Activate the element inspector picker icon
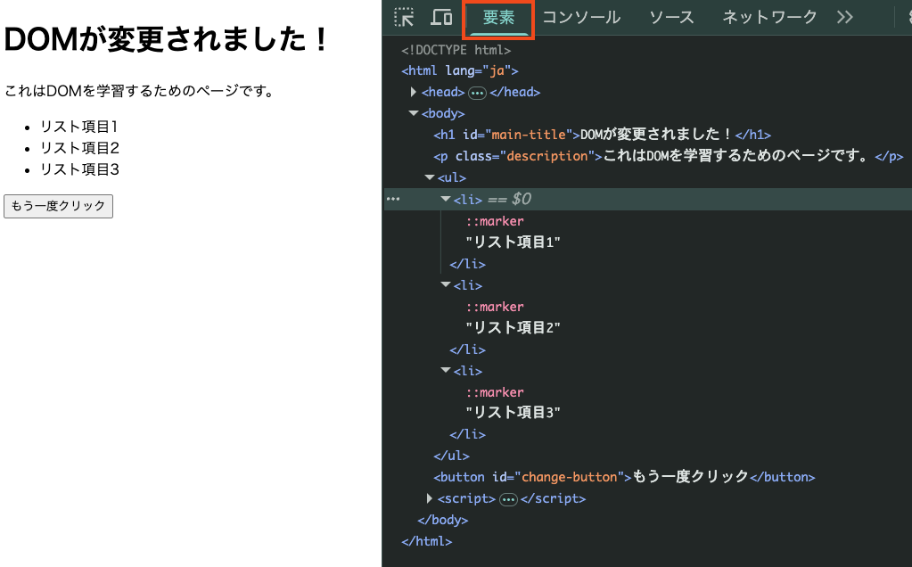Viewport: 912px width, 567px height. [404, 17]
